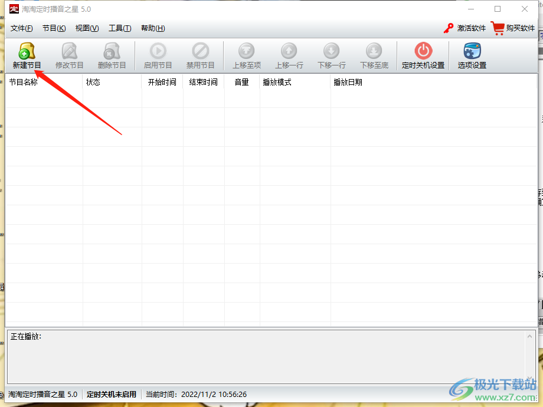Click the 播放日期 column header
This screenshot has width=543, height=407.
coord(434,82)
